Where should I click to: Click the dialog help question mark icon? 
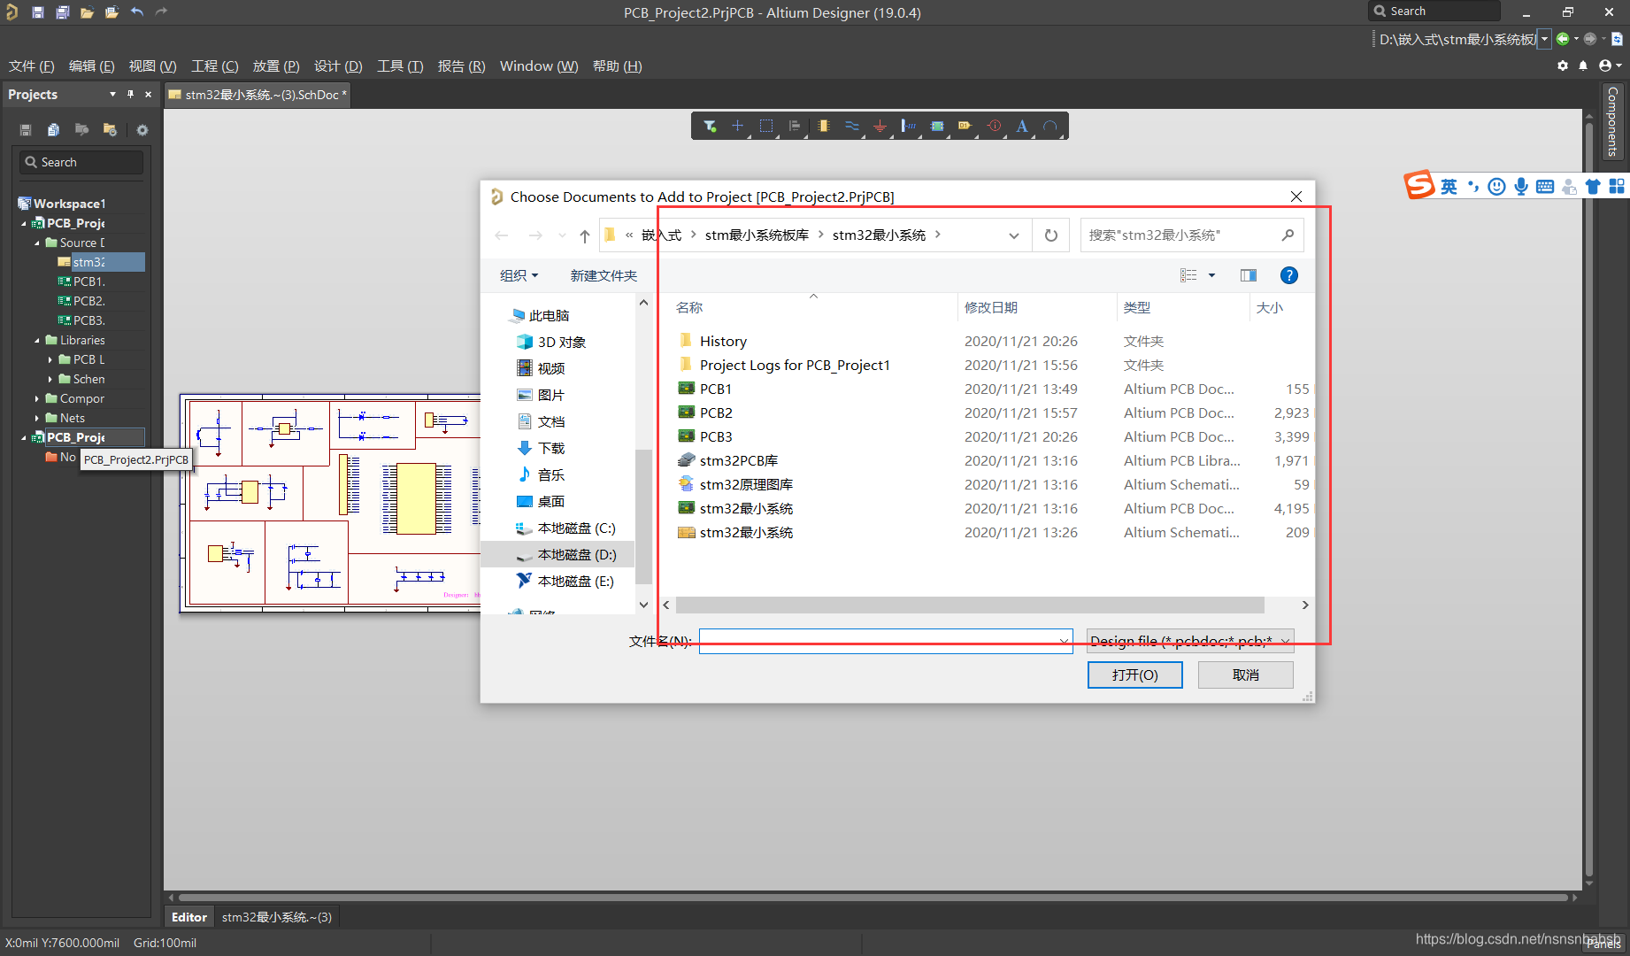[x=1289, y=275]
